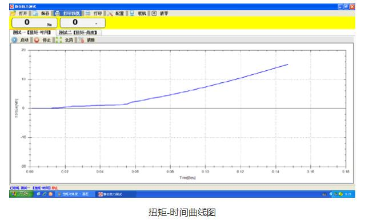Click the 打印 (Print) printer icon

pos(88,13)
